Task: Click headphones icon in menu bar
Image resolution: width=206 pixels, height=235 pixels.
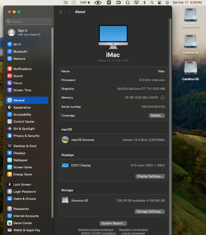Action: (x=128, y=3)
